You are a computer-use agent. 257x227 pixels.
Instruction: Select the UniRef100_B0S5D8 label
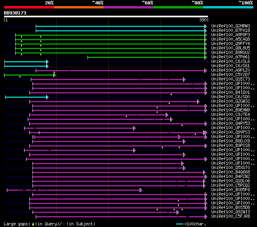coord(230,208)
